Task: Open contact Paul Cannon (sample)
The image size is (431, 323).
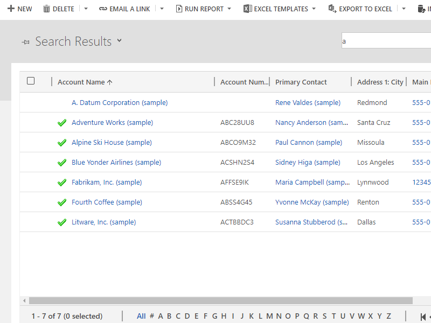Action: click(308, 143)
